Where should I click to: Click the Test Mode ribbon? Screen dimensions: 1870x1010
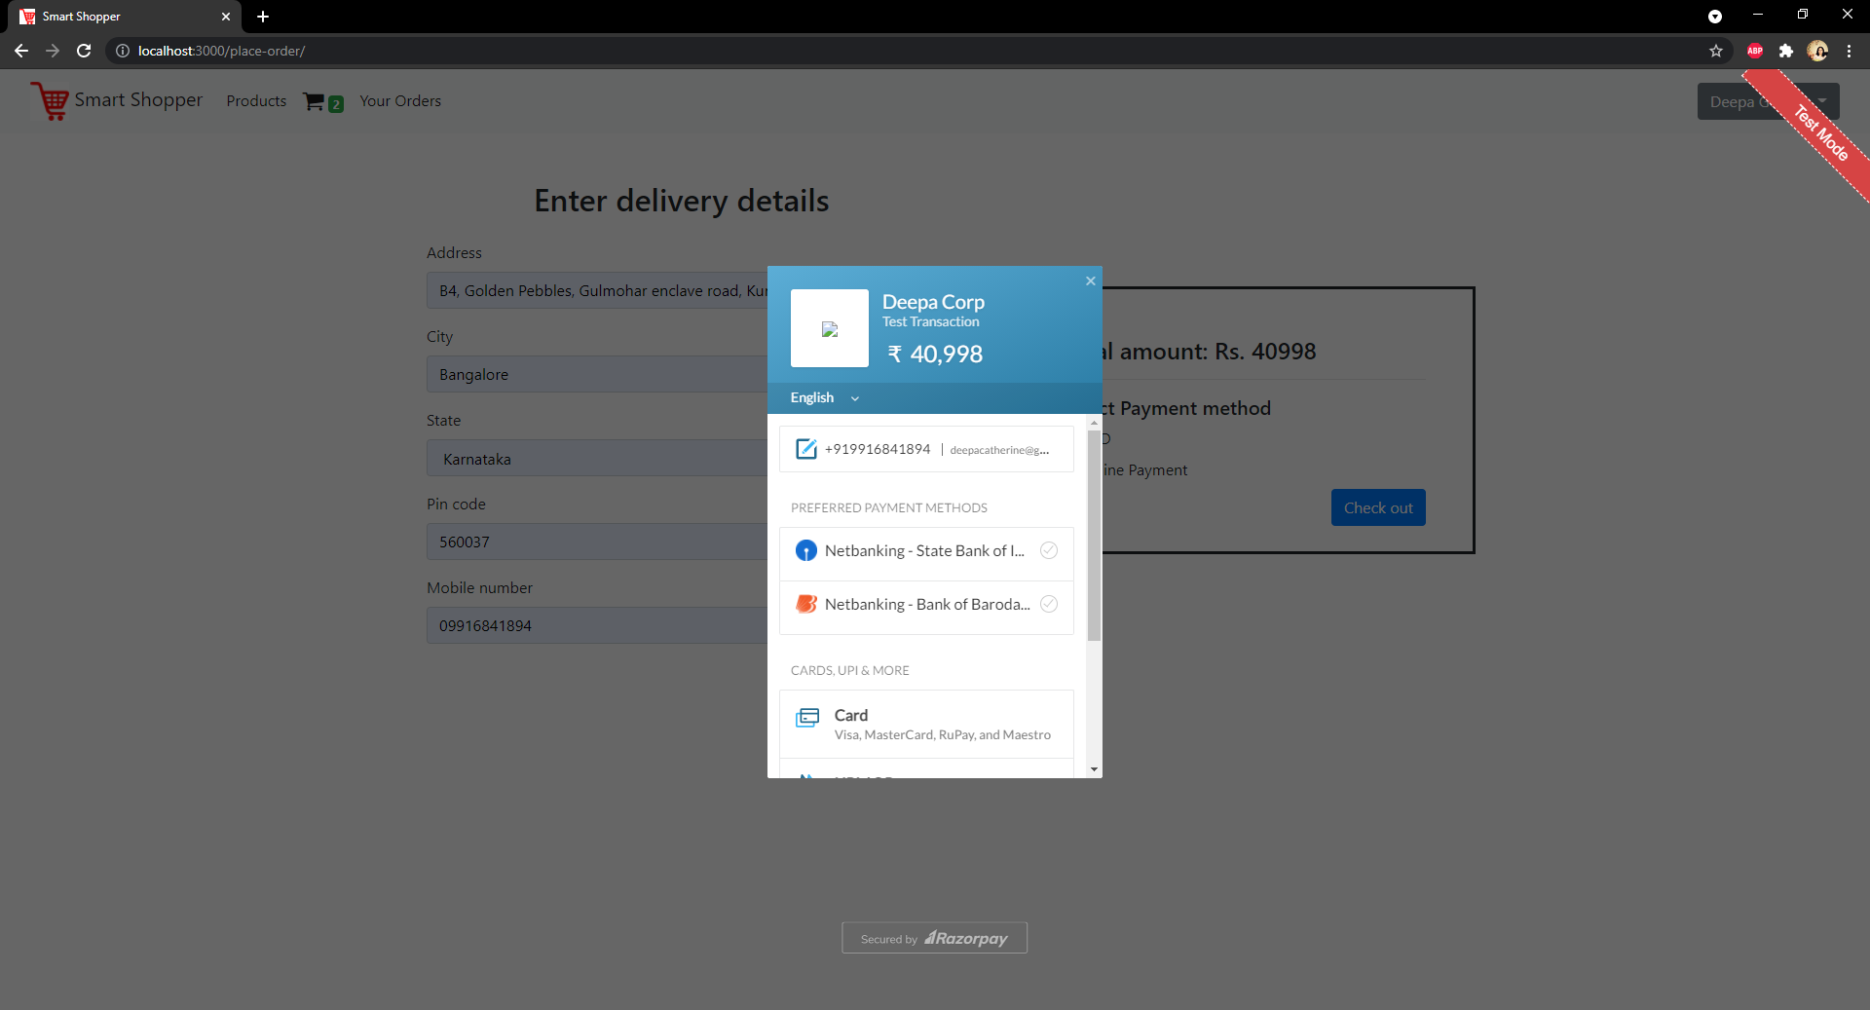pyautogui.click(x=1820, y=131)
